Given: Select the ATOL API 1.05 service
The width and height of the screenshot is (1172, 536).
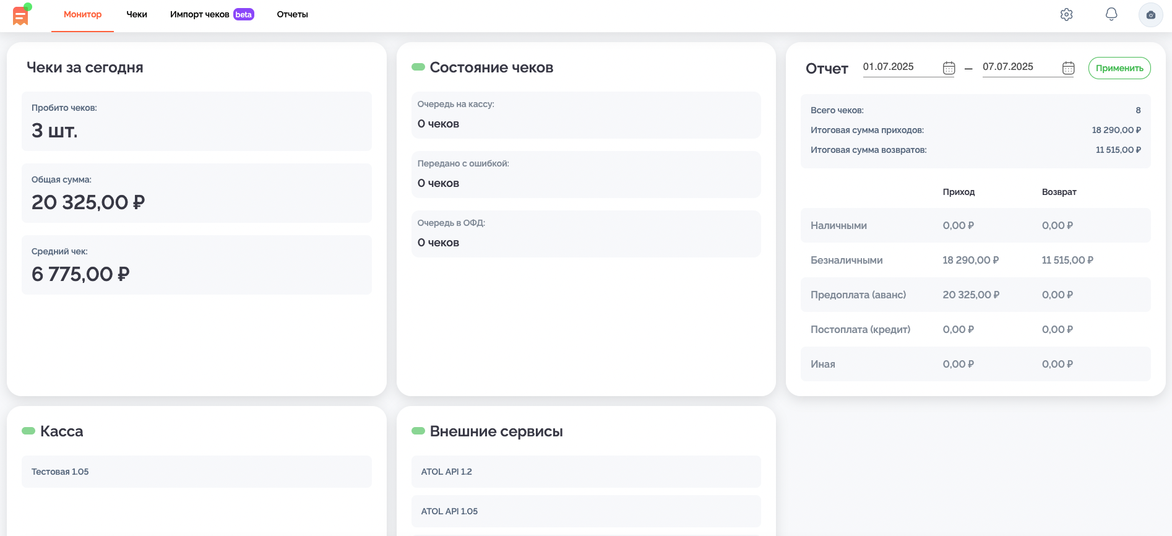Looking at the screenshot, I should click(x=586, y=511).
